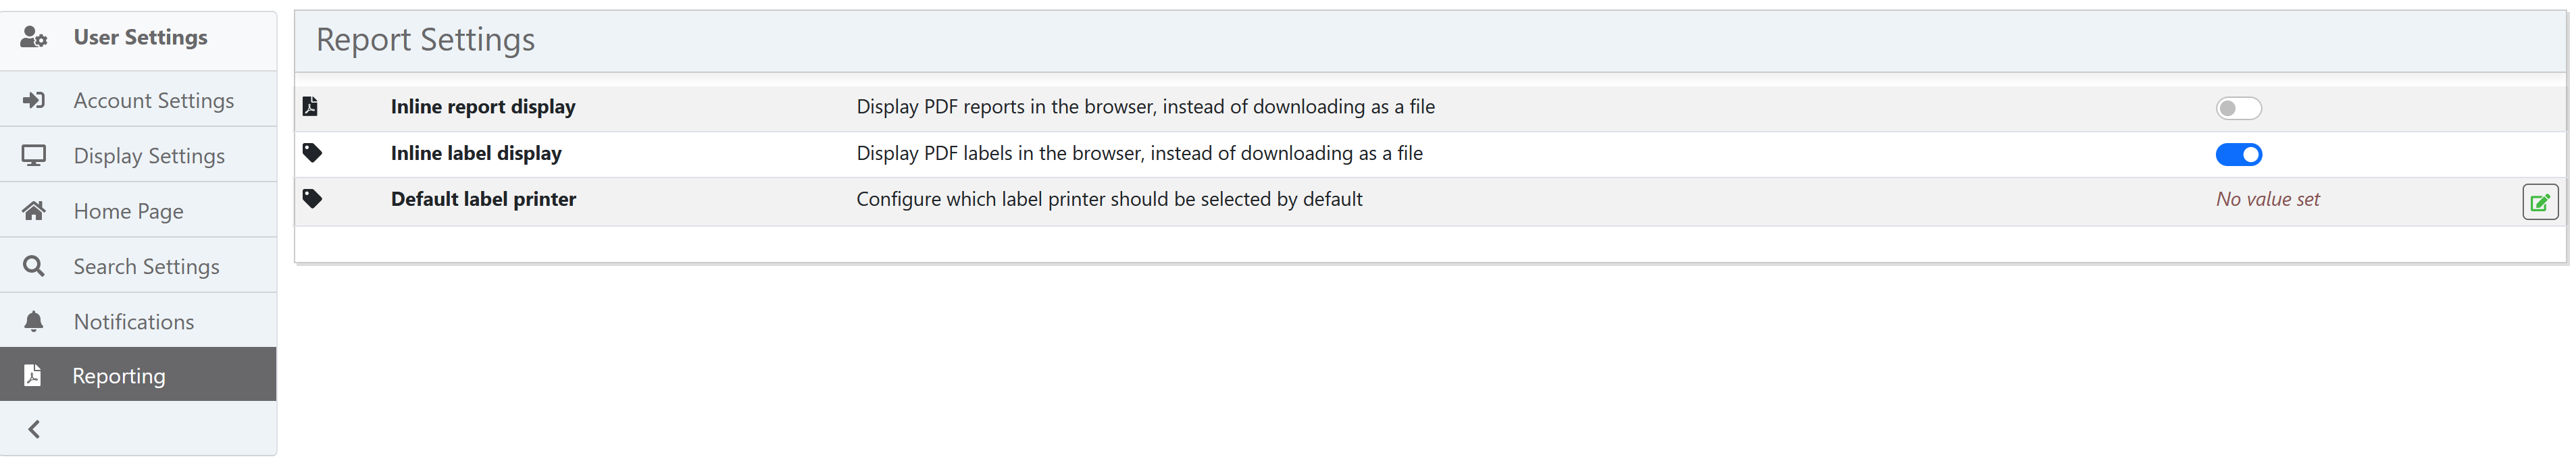Screen dimensions: 2576x461
Task: Collapse the sidebar with the left chevron
Action: click(34, 430)
